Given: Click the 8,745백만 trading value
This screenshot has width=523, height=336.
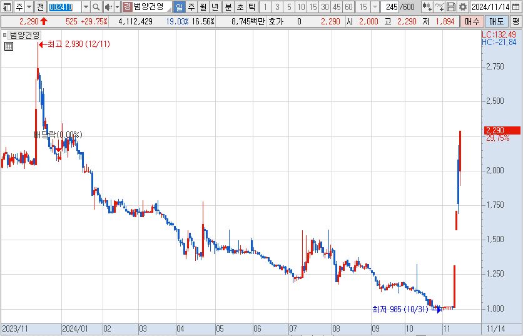Looking at the screenshot, I should (248, 22).
